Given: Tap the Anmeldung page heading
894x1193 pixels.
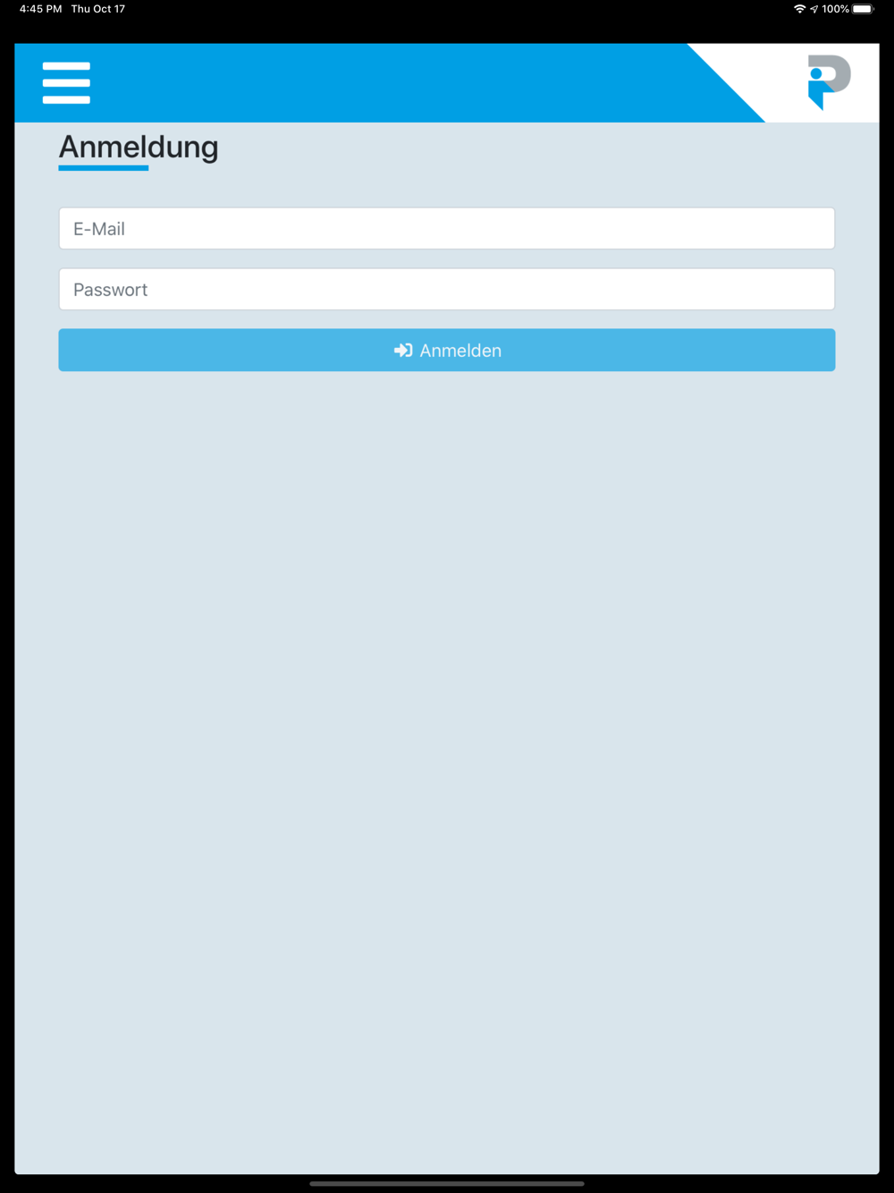Looking at the screenshot, I should (139, 147).
